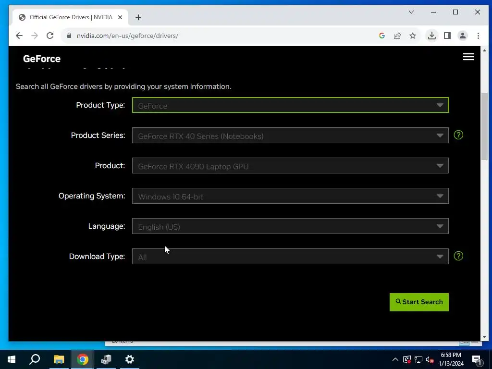Bookmark this page with the star icon
This screenshot has height=369, width=492.
[x=413, y=36]
